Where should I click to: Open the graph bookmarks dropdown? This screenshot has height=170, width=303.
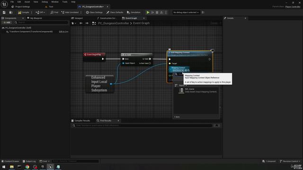tap(74, 23)
